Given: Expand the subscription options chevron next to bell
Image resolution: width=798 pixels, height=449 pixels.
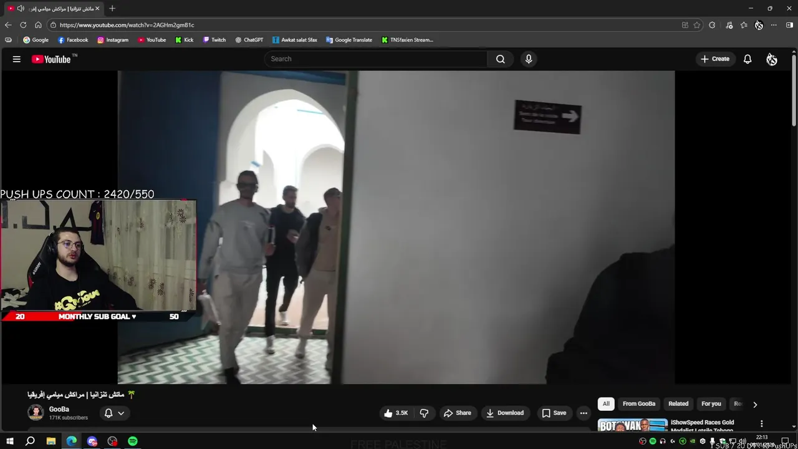Looking at the screenshot, I should pos(121,413).
